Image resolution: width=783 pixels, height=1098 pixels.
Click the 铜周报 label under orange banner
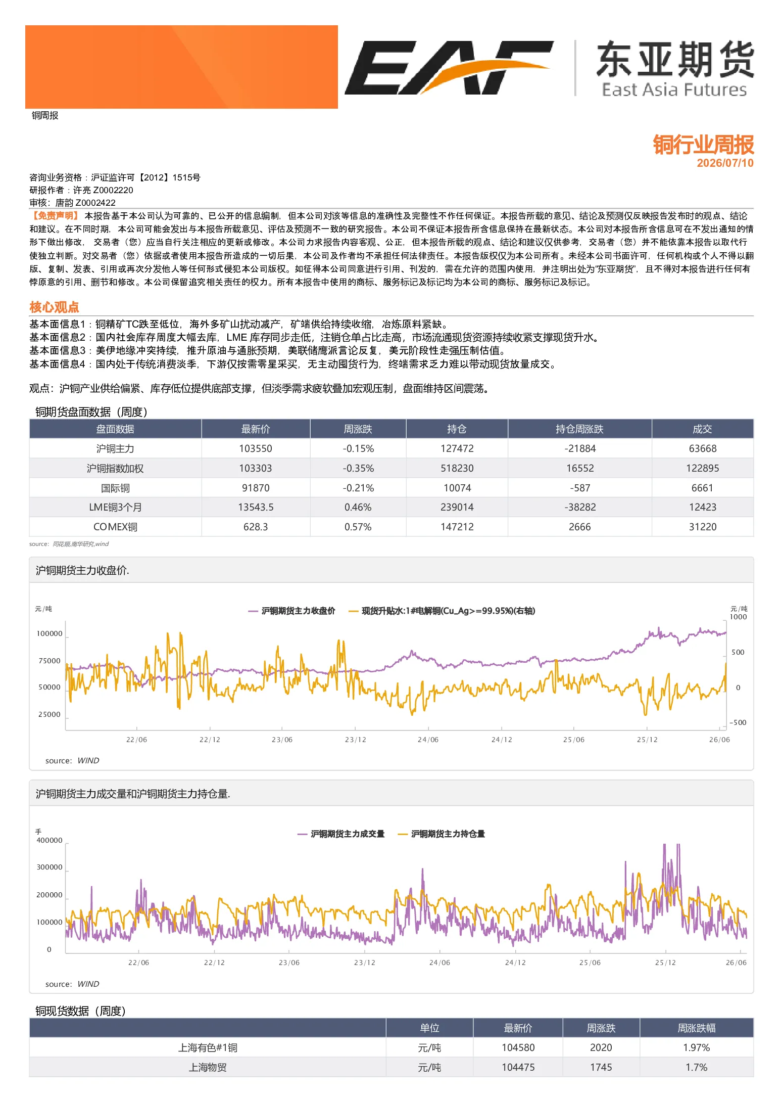[45, 116]
